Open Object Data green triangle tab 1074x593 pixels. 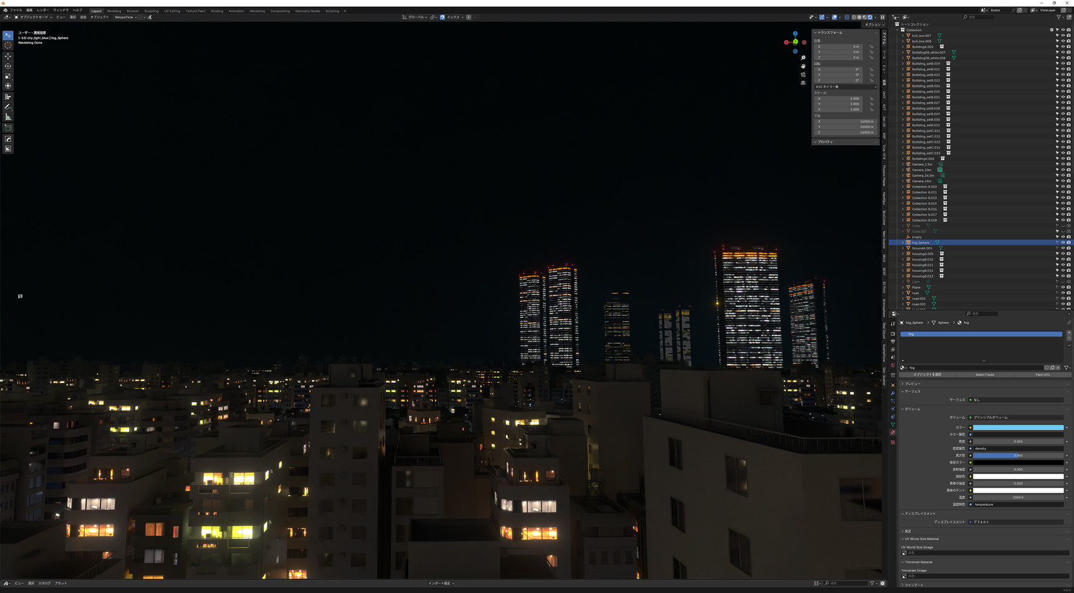[893, 425]
